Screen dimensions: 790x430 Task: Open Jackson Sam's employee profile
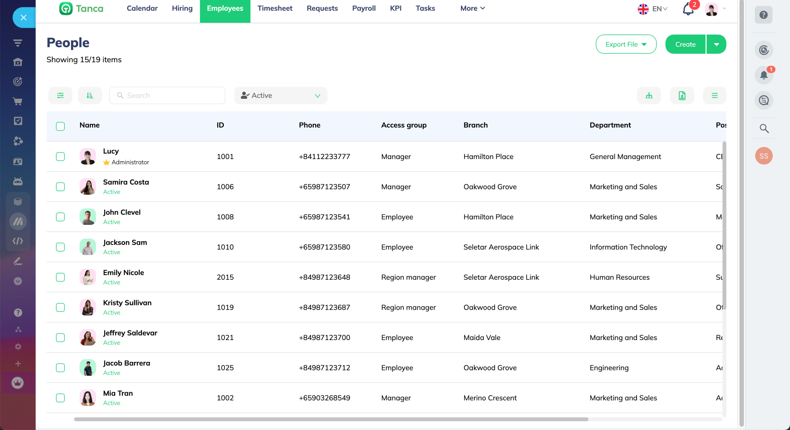[125, 242]
